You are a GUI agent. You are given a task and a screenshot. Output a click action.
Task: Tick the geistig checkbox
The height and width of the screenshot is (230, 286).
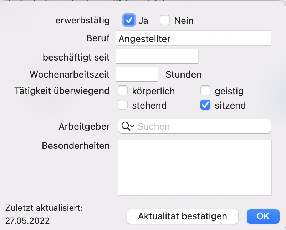[205, 91]
